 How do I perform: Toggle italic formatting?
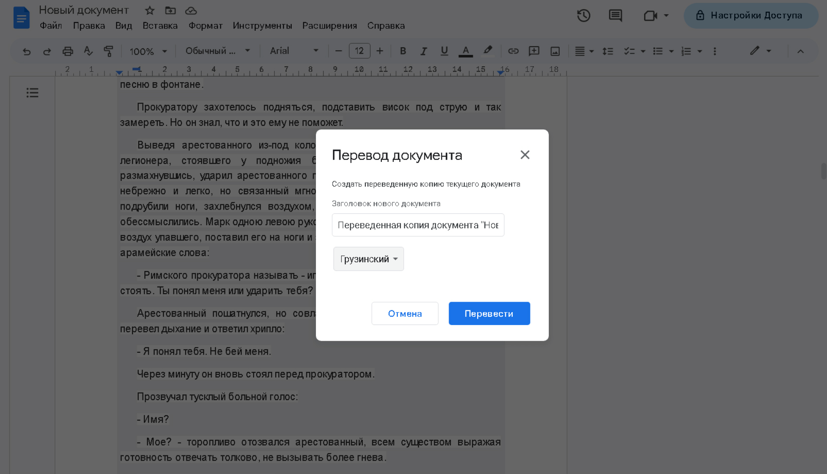click(423, 51)
